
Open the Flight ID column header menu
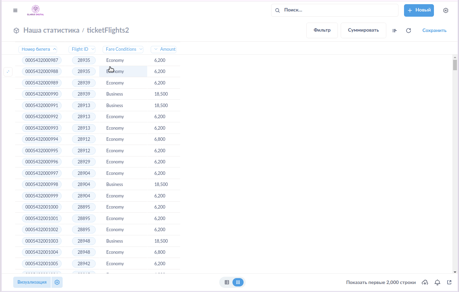pos(82,49)
